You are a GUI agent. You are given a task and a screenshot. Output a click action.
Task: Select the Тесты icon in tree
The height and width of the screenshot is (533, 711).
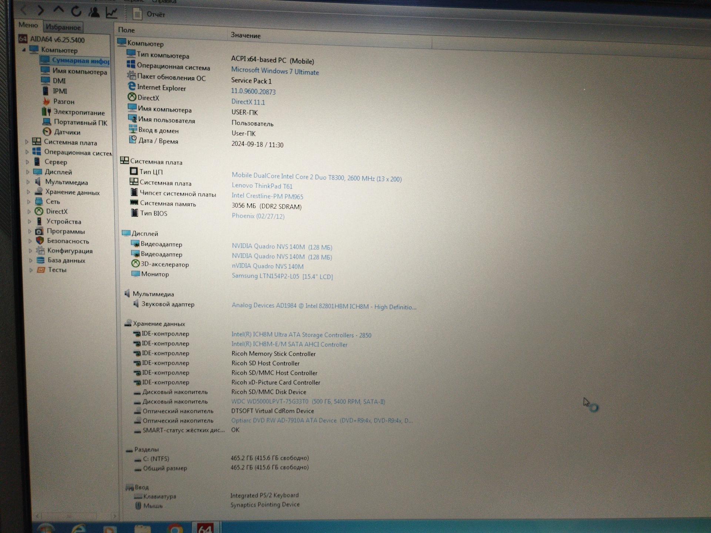[x=41, y=269]
